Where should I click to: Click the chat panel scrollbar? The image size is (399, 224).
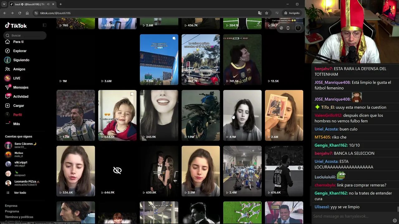pyautogui.click(x=398, y=209)
